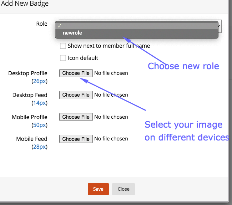Screen dimensions: 232x205
Task: Select the newrole option in Role dropdown
Action: pos(137,33)
